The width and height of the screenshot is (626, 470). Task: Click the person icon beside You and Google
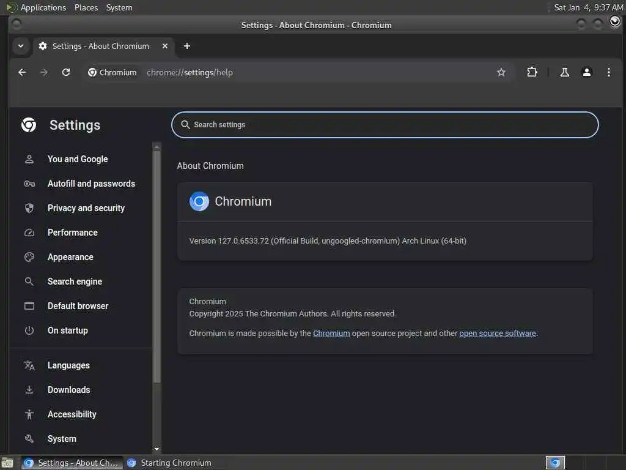[x=29, y=159]
